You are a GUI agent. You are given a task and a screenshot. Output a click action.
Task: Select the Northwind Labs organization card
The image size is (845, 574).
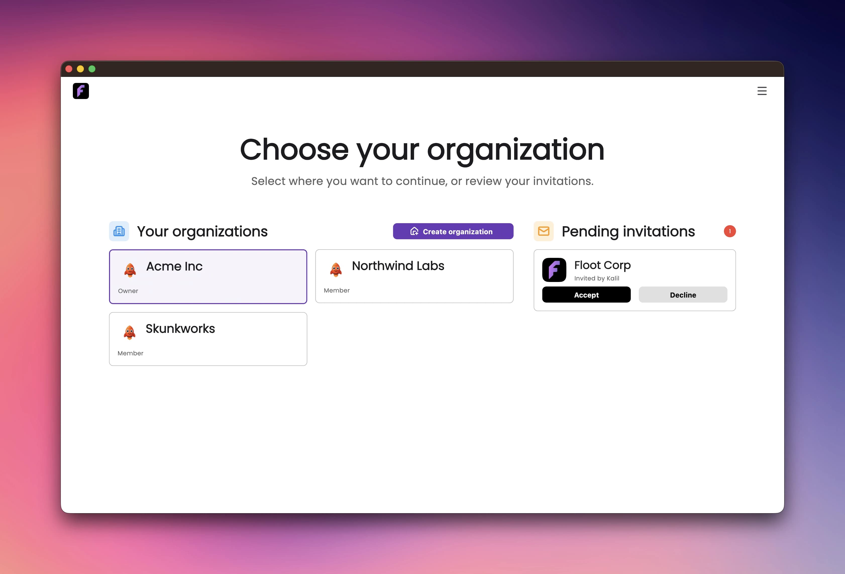pyautogui.click(x=414, y=276)
